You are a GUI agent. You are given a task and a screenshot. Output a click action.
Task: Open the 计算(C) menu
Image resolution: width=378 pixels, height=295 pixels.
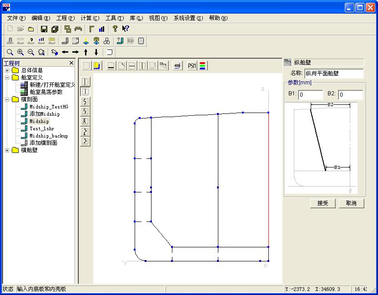pos(90,18)
